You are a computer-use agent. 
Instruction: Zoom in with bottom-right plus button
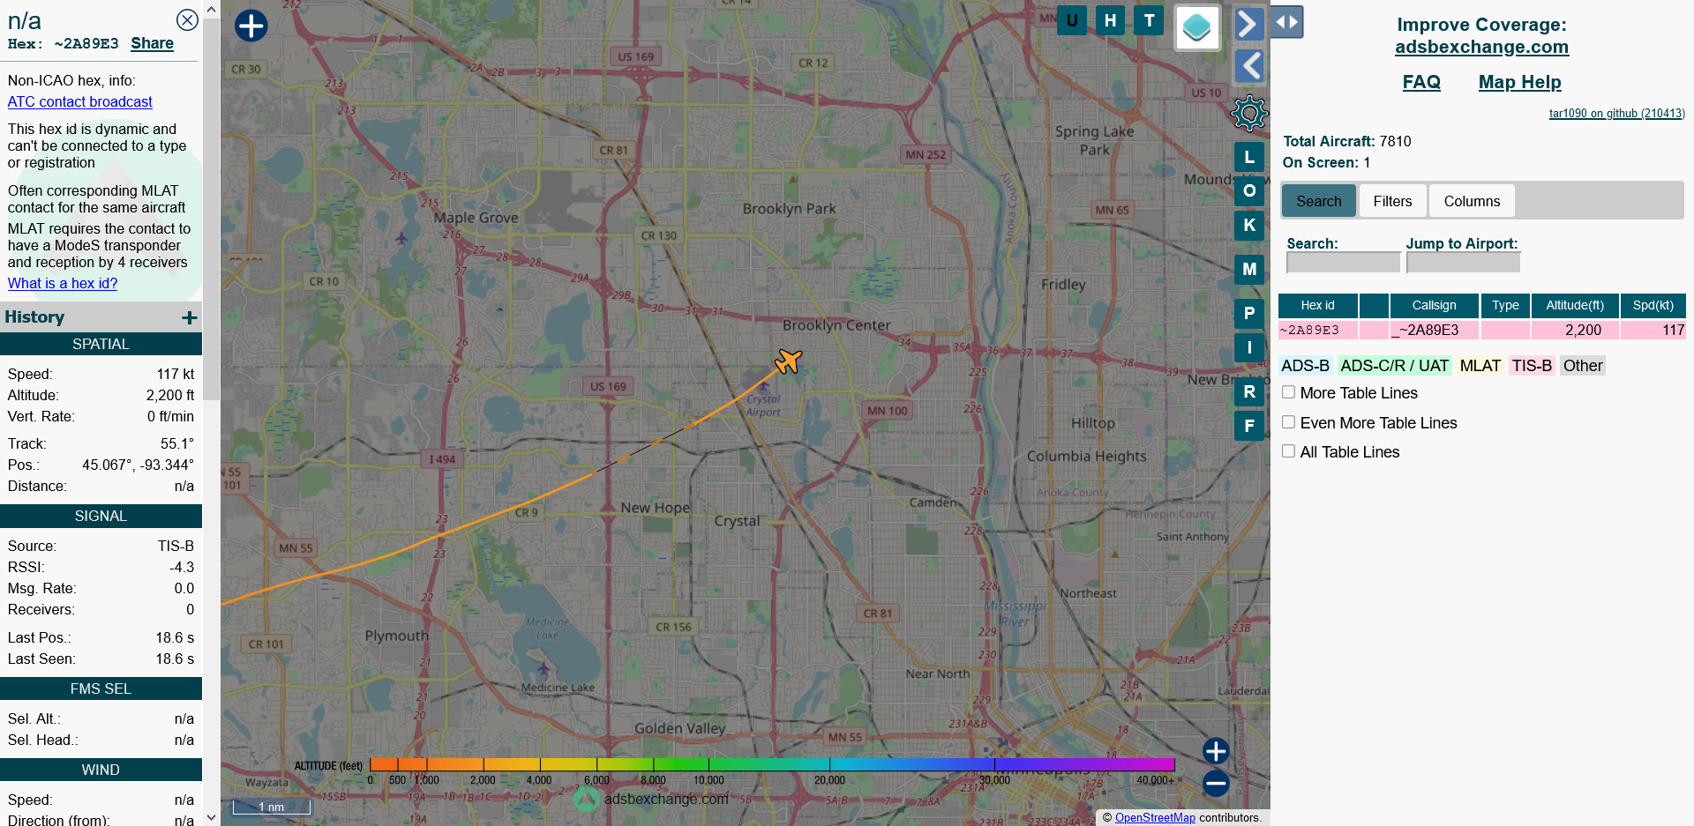point(1216,751)
